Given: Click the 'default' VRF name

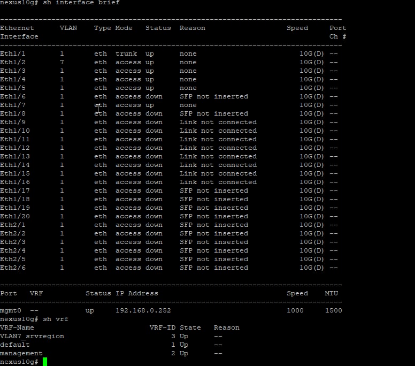Looking at the screenshot, I should pyautogui.click(x=15, y=345).
